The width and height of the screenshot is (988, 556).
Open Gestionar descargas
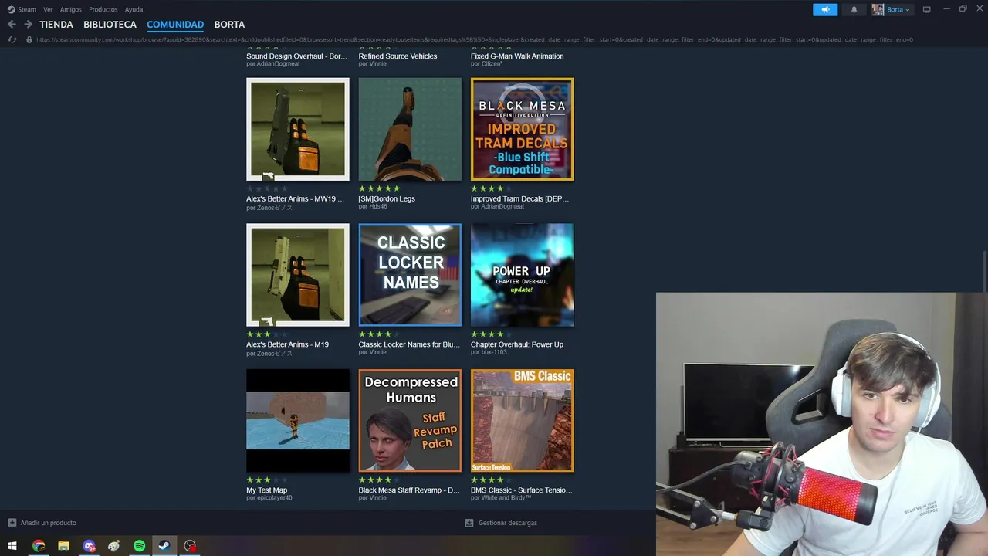[x=501, y=523]
